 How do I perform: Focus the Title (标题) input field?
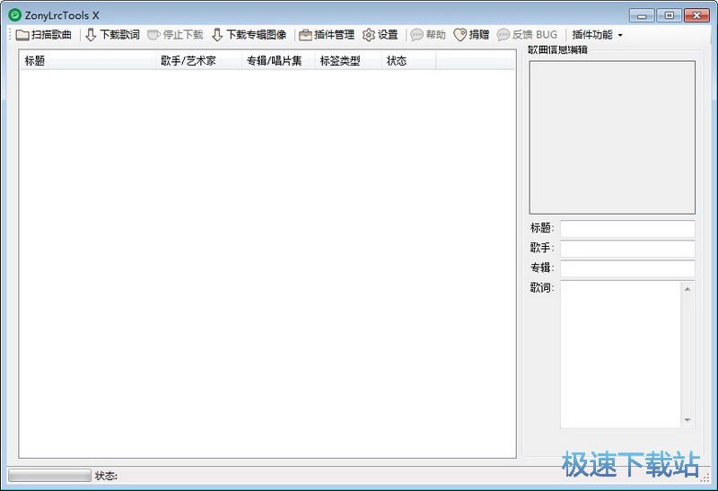coord(627,229)
